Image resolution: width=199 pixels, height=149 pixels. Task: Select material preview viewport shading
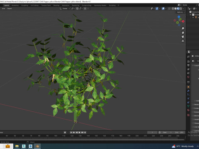tap(178, 9)
